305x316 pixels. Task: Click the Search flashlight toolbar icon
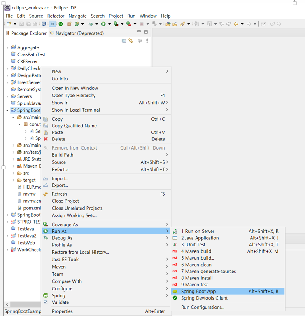(x=182, y=24)
